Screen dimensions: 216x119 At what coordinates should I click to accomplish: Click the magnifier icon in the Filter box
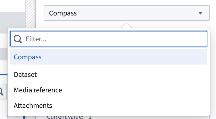coord(18,39)
